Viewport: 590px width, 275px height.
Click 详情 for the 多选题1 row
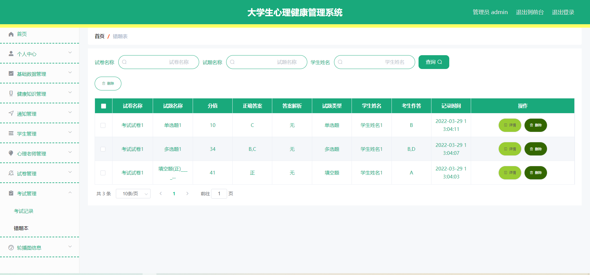[x=510, y=149]
